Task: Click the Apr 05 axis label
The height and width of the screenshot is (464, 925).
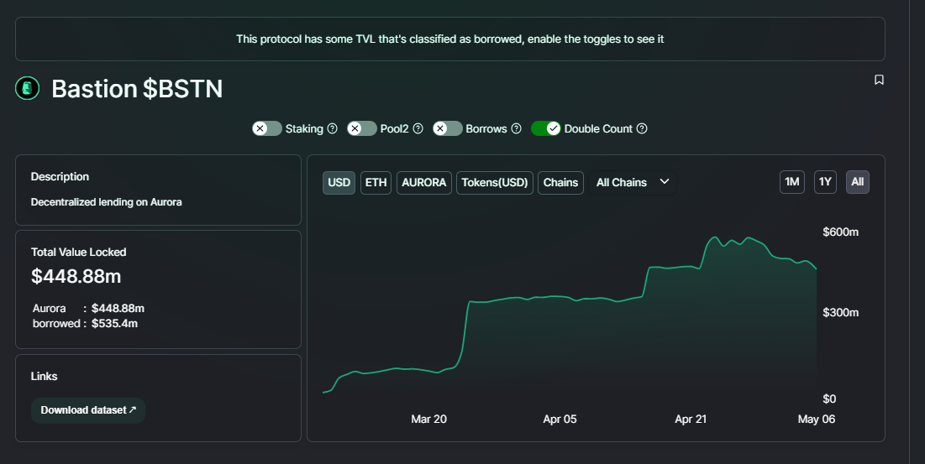Action: click(x=560, y=420)
